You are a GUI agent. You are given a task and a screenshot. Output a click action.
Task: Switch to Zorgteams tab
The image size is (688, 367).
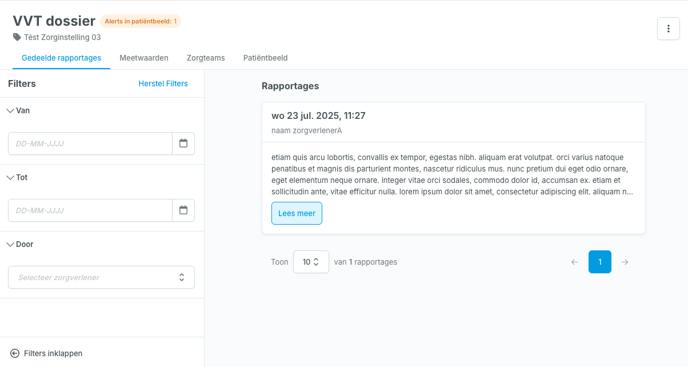pyautogui.click(x=206, y=58)
